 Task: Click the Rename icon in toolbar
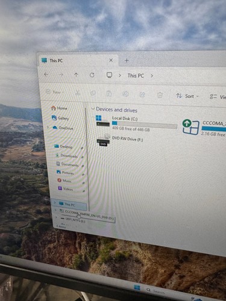point(125,94)
